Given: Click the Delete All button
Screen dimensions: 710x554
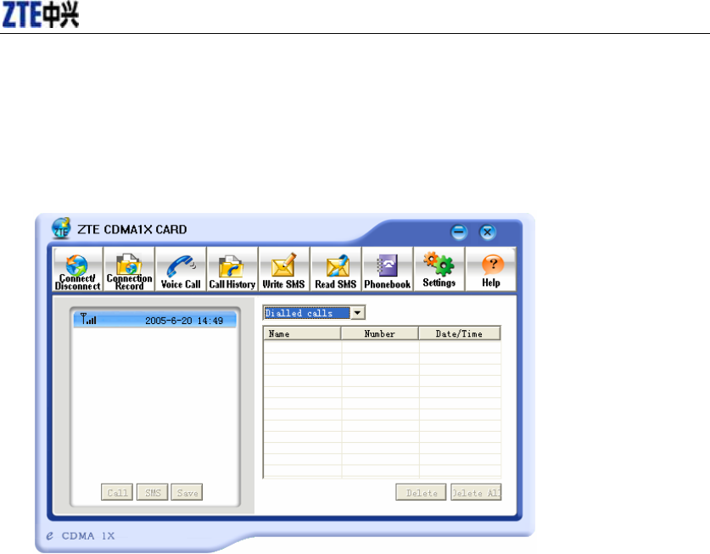Looking at the screenshot, I should [x=476, y=492].
